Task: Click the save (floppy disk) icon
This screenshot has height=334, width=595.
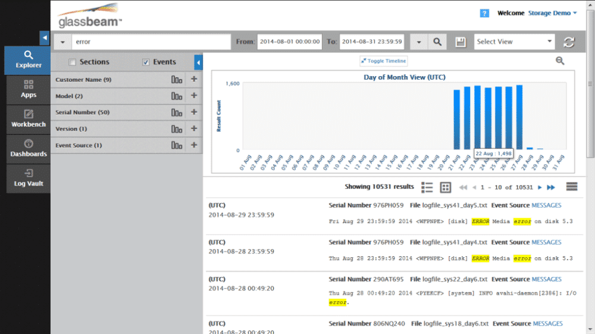Action: tap(460, 42)
